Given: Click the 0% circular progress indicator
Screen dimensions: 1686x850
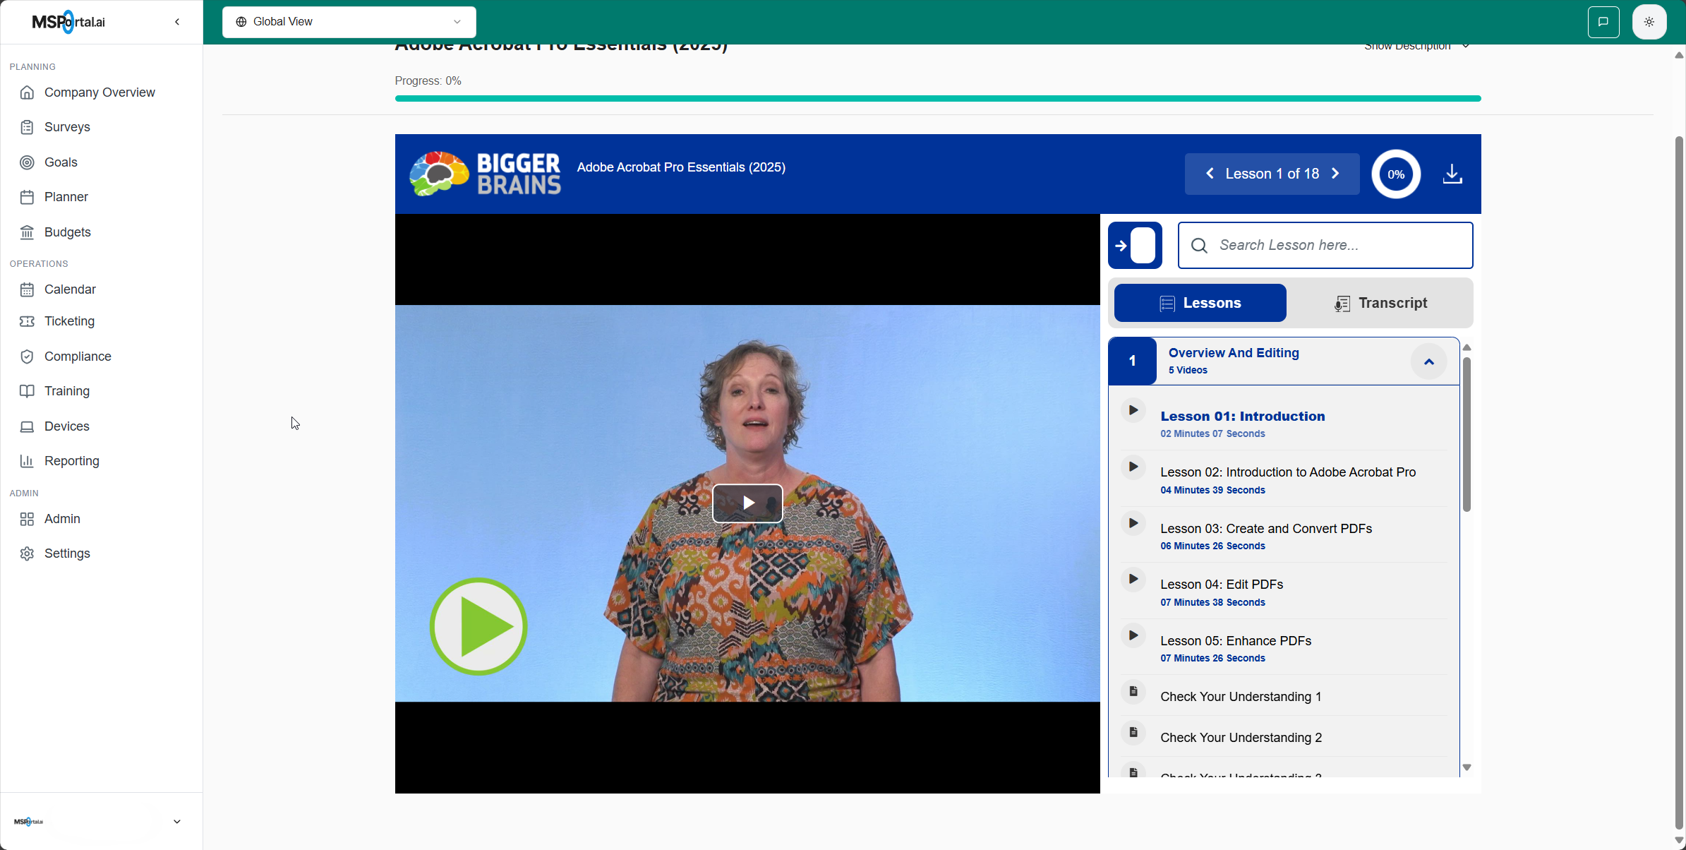Looking at the screenshot, I should tap(1396, 174).
